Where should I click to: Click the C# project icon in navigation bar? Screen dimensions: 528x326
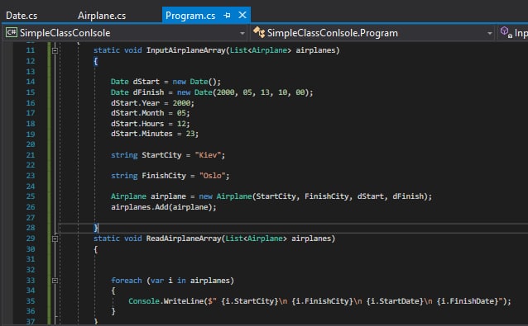[x=11, y=32]
